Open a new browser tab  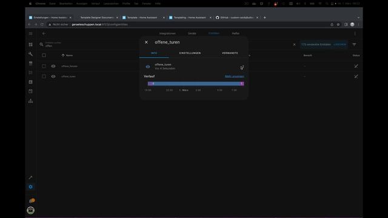coord(264,18)
